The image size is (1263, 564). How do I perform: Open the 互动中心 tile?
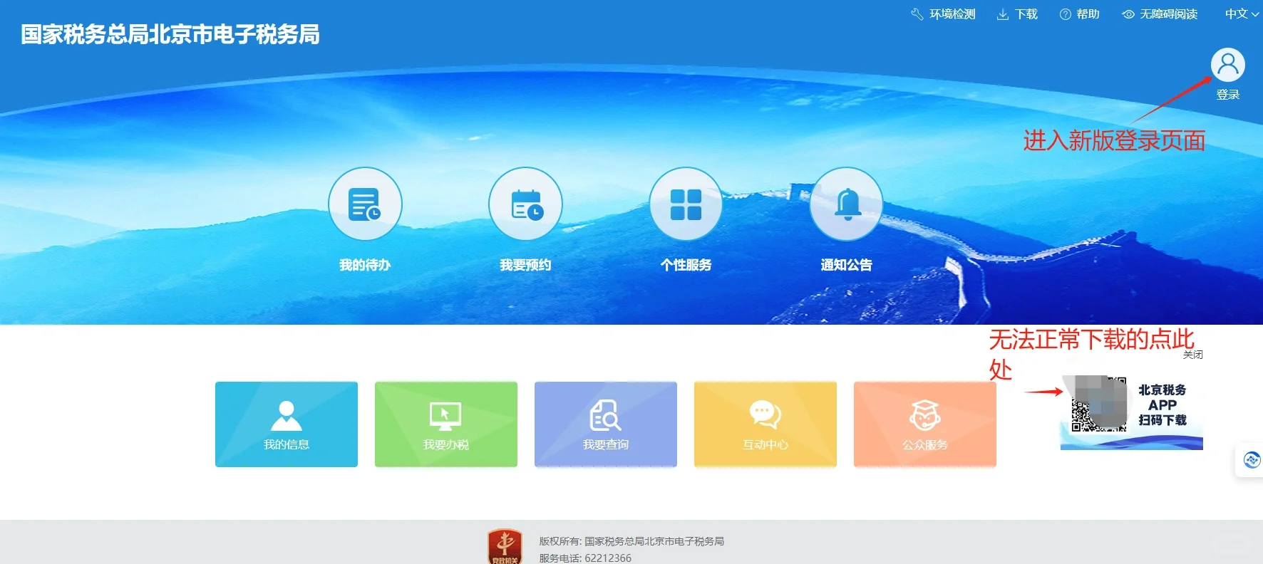pos(765,424)
